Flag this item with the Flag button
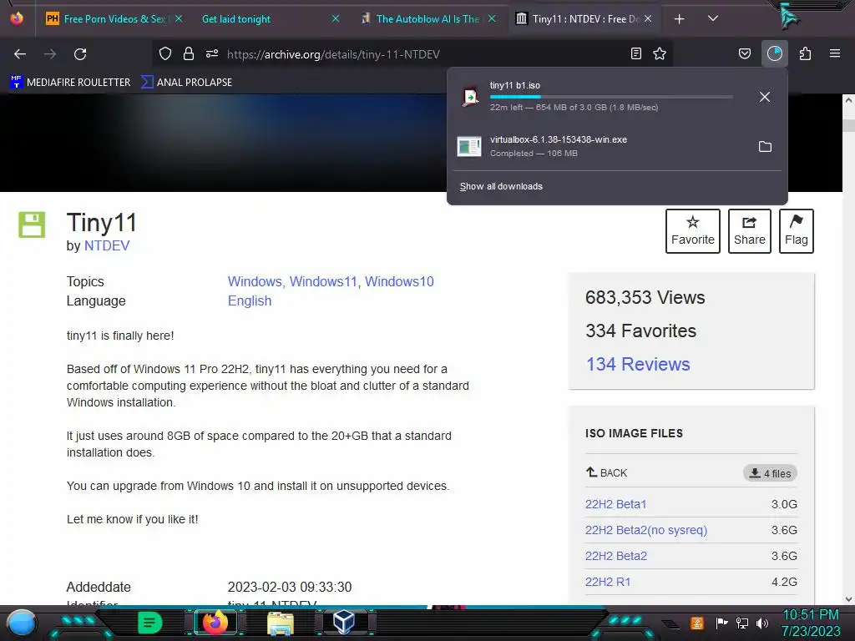 (x=796, y=231)
